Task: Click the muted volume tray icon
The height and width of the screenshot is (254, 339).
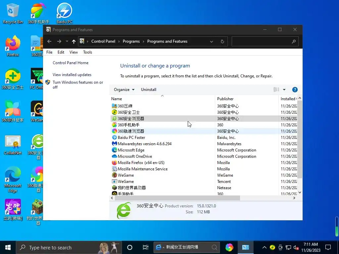Action: point(296,247)
